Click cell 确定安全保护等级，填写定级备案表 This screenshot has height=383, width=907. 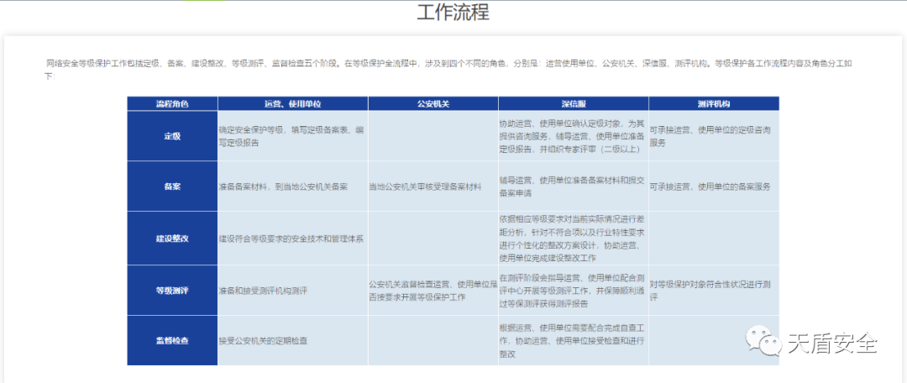click(x=293, y=137)
